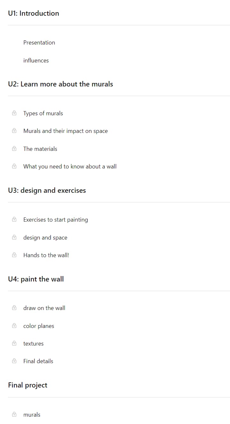Click lock icon next to Hands to the wall!

[14, 255]
